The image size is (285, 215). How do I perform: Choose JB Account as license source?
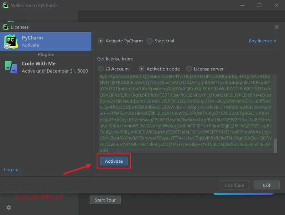(x=101, y=69)
